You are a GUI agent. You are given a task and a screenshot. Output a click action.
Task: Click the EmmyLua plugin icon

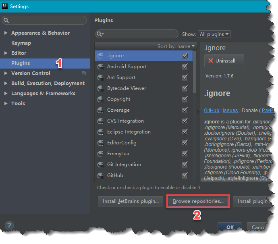coord(101,154)
